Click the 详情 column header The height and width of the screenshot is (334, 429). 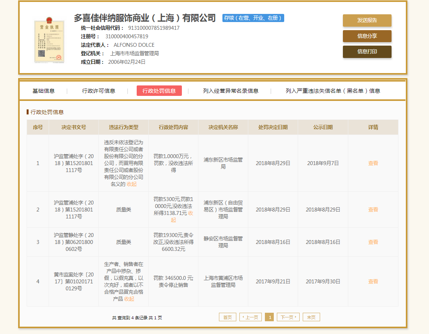point(373,128)
